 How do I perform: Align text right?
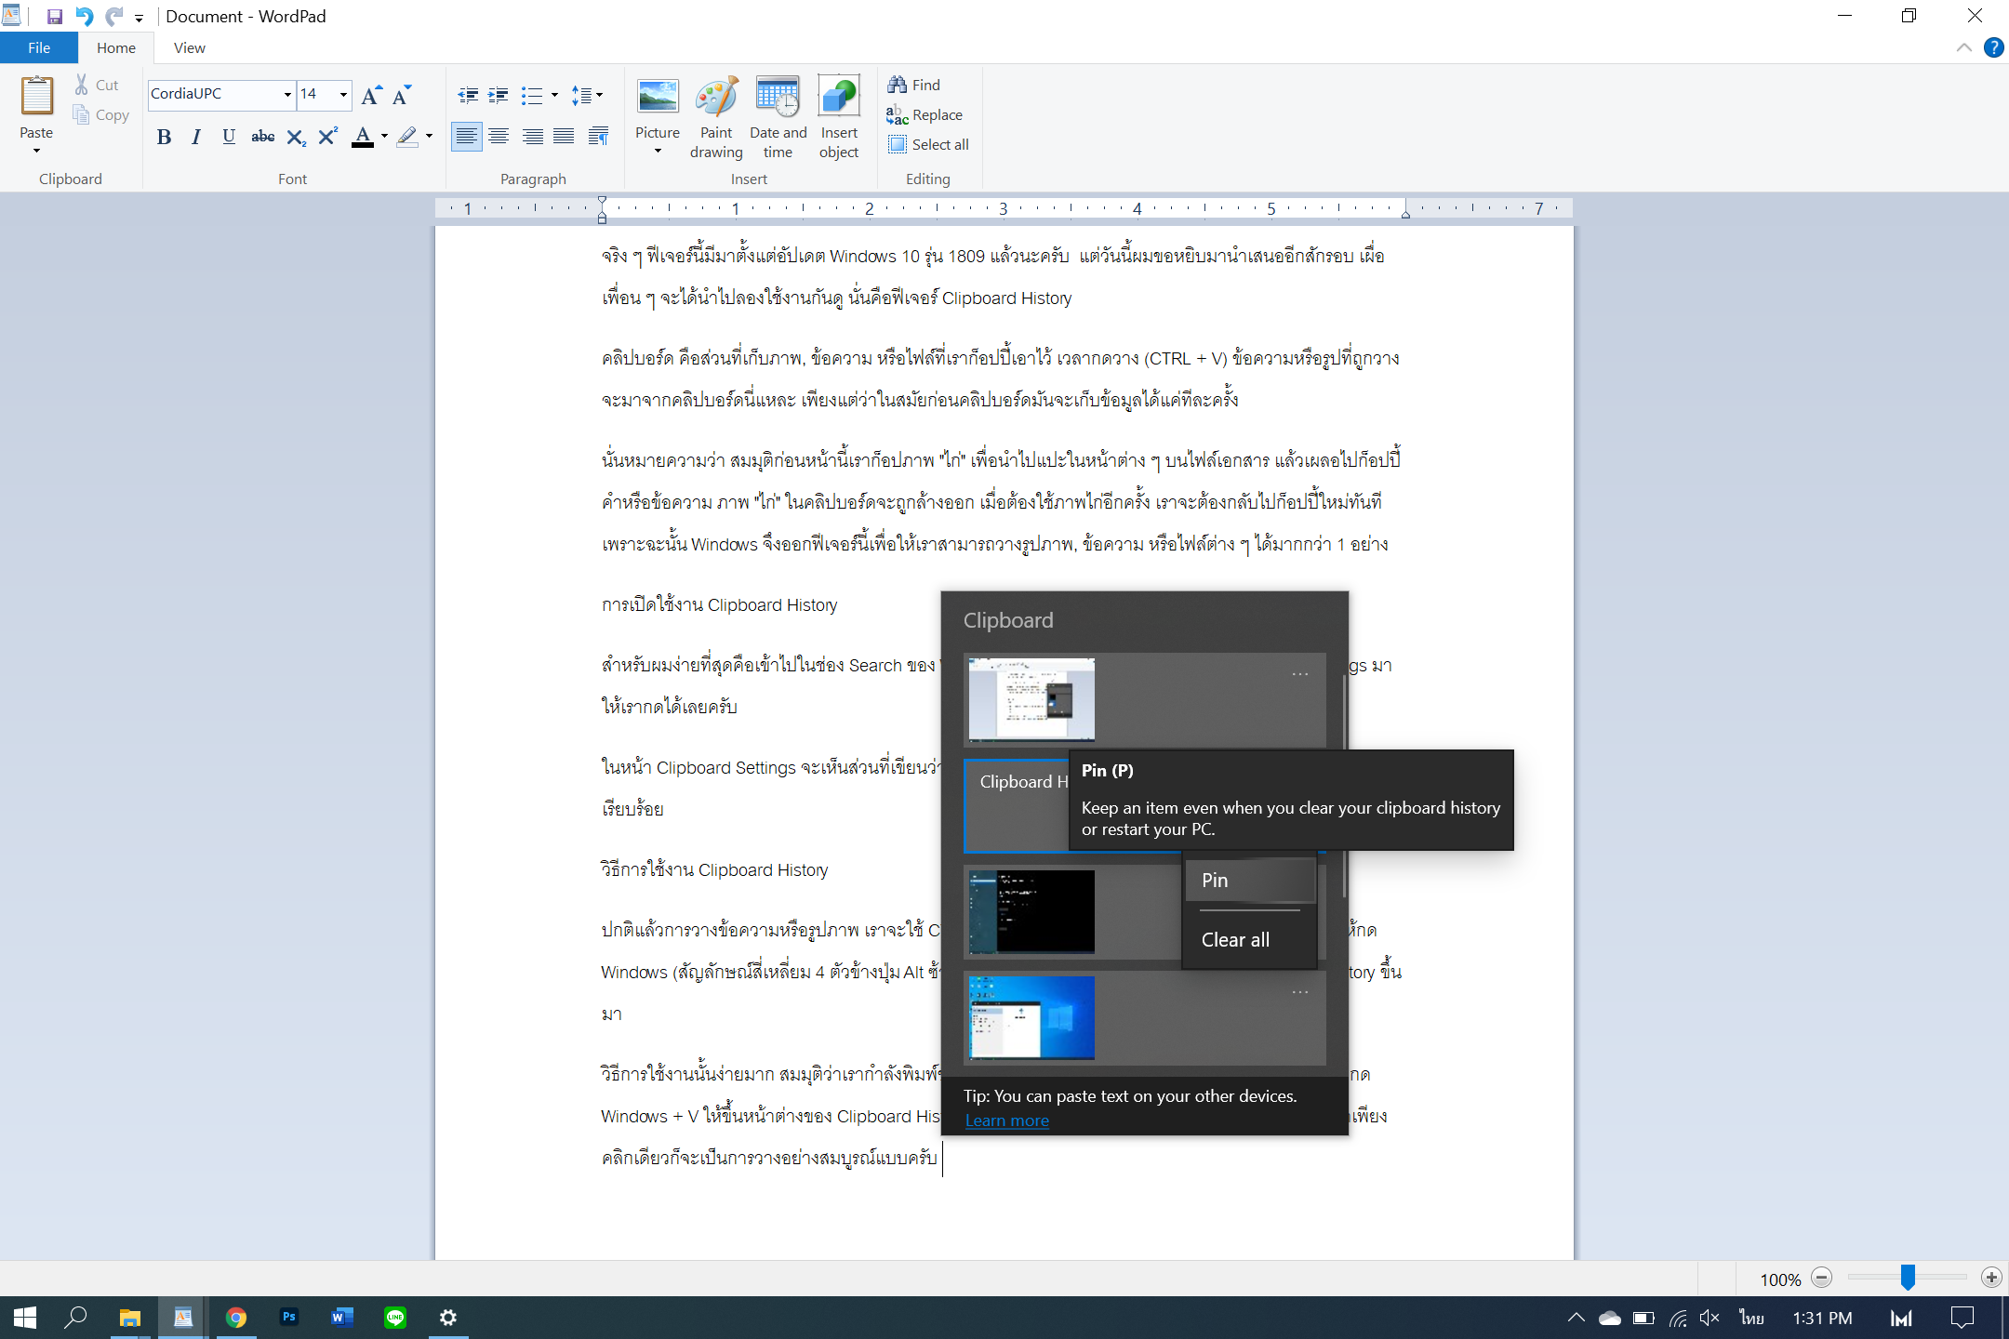click(x=532, y=137)
